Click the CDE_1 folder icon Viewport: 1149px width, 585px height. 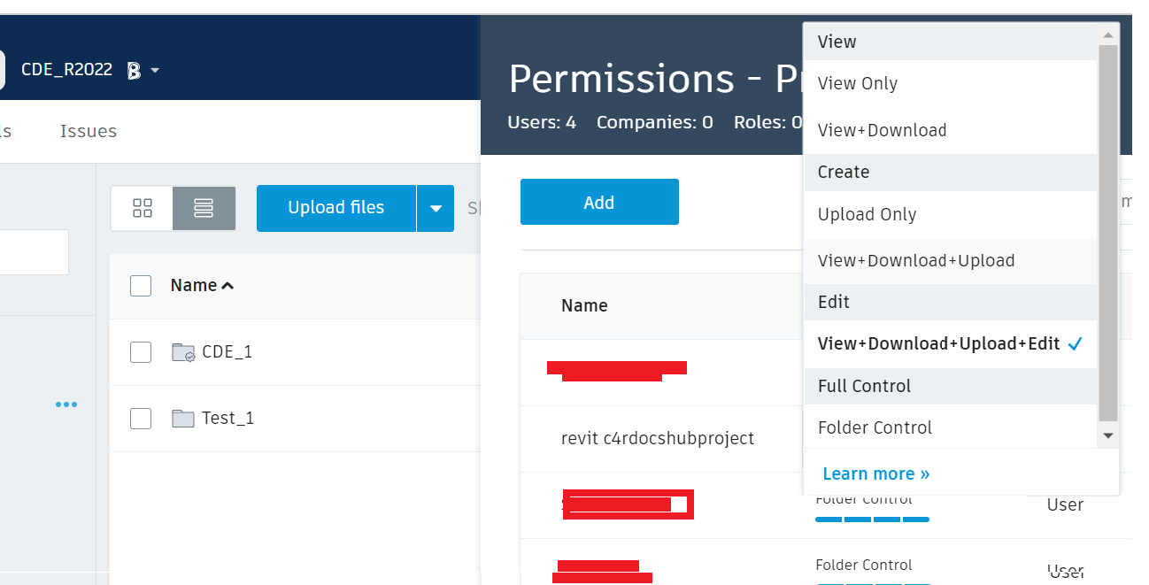(x=183, y=352)
